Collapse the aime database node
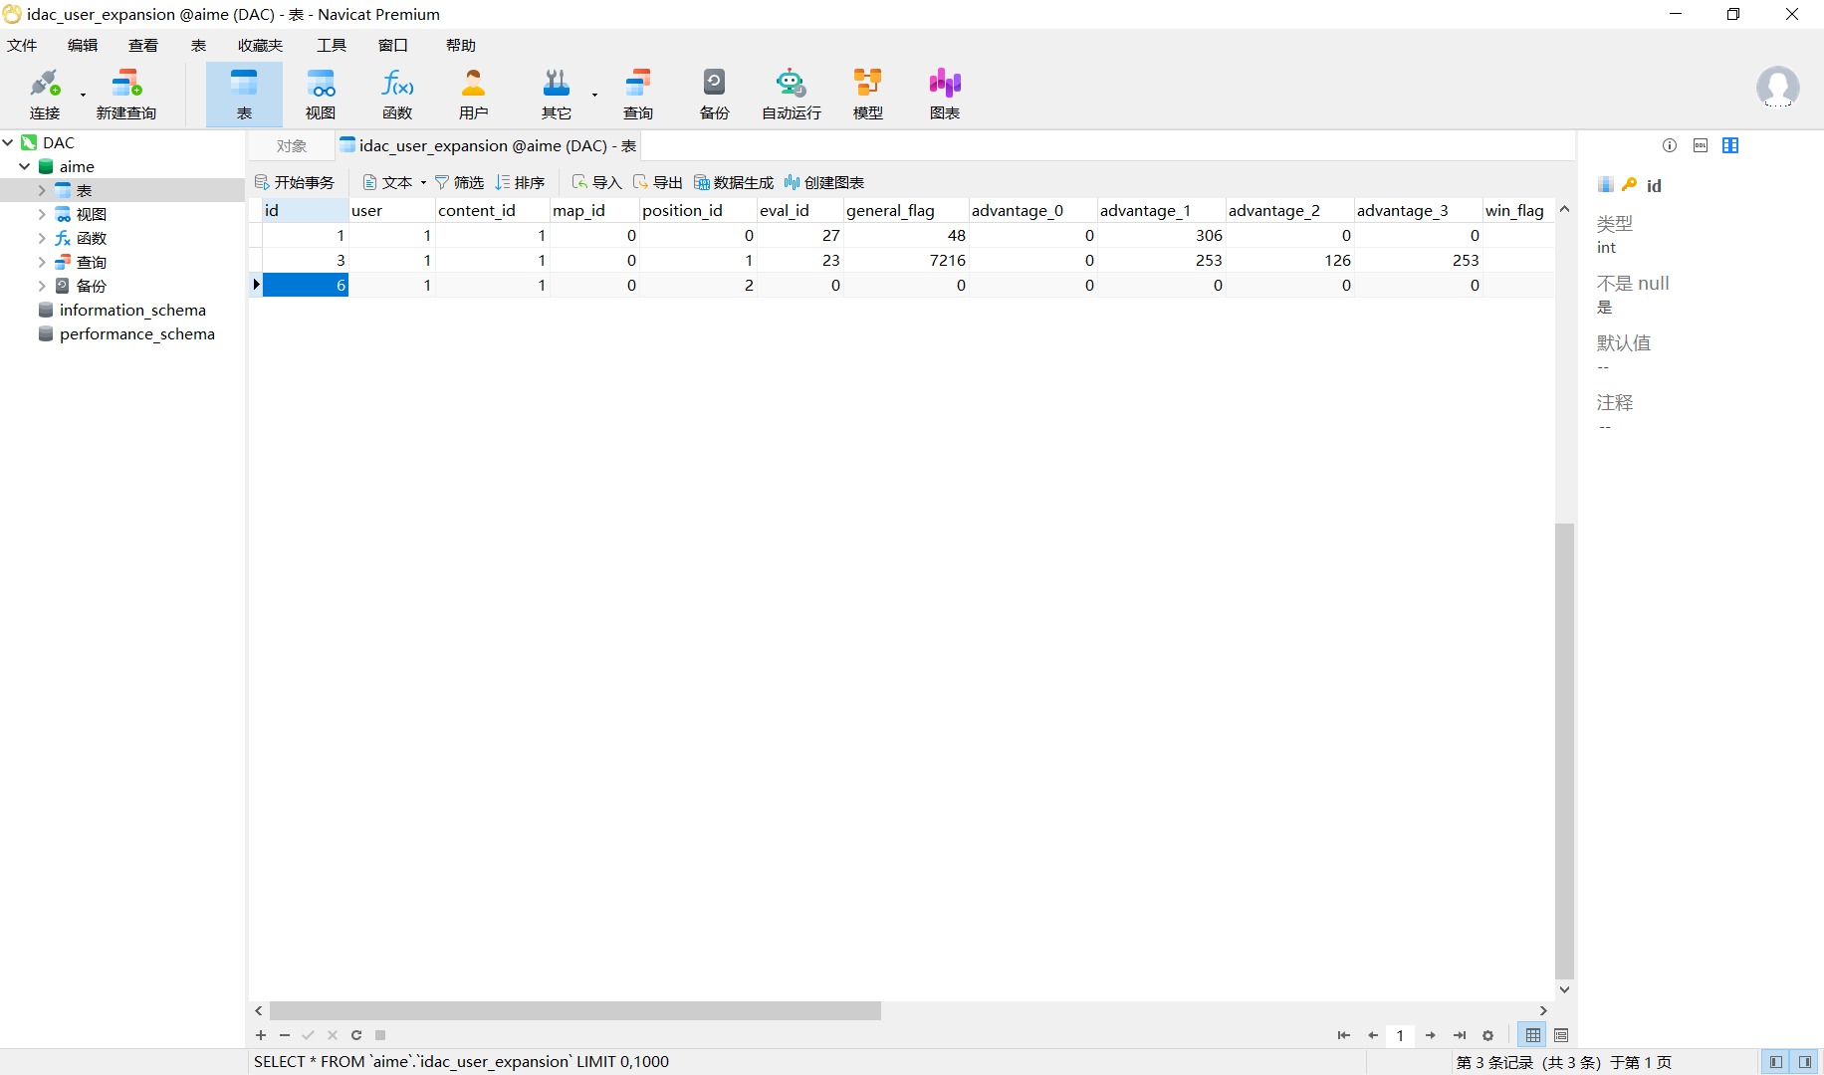The width and height of the screenshot is (1824, 1075). 24,166
